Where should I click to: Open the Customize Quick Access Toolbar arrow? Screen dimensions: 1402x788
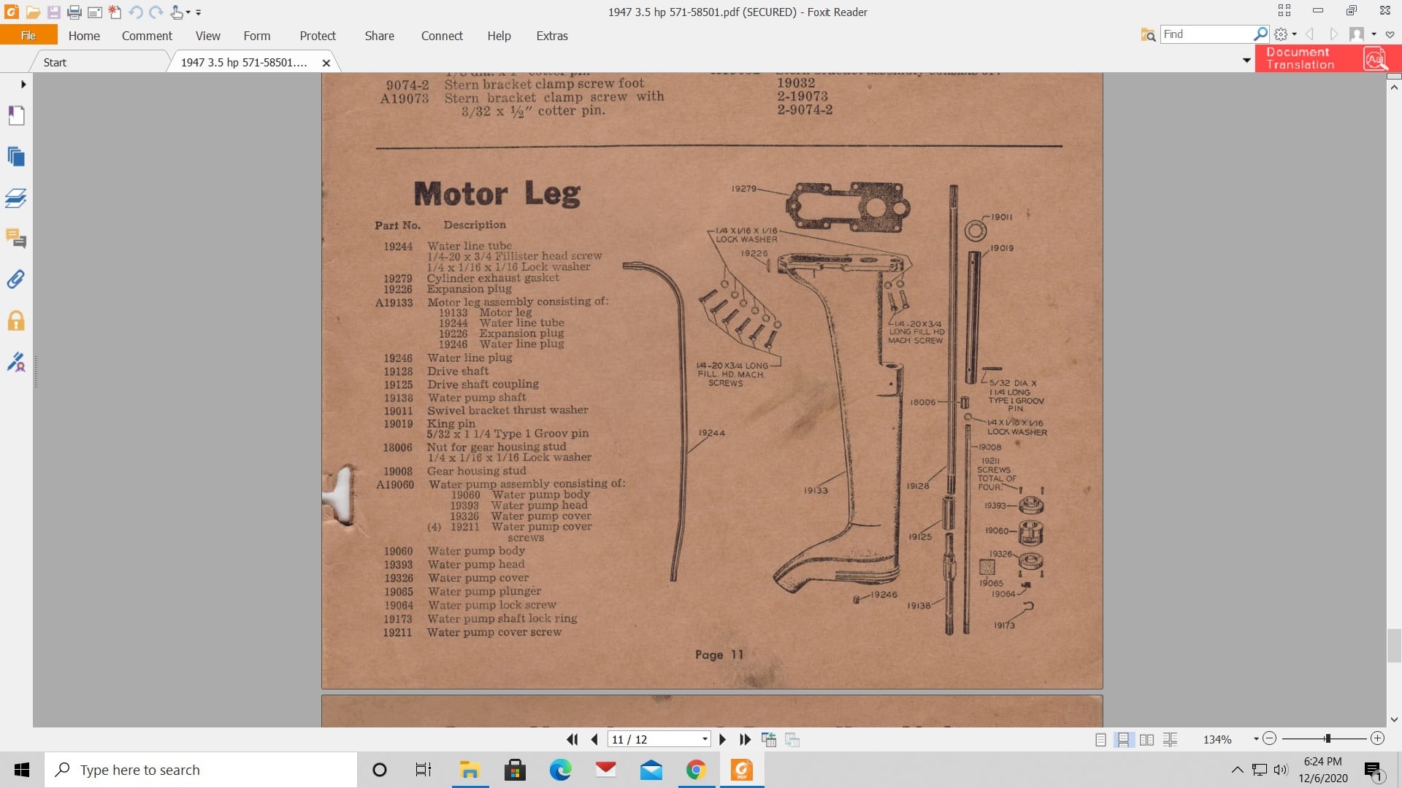tap(199, 12)
